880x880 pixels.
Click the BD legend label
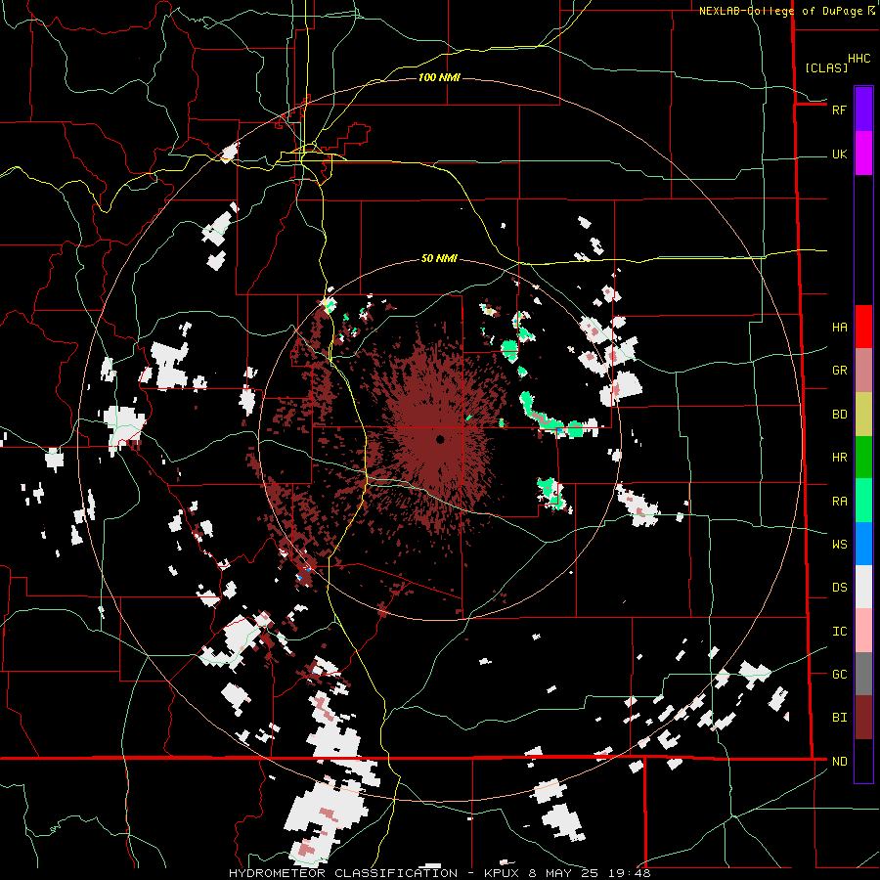tap(839, 415)
